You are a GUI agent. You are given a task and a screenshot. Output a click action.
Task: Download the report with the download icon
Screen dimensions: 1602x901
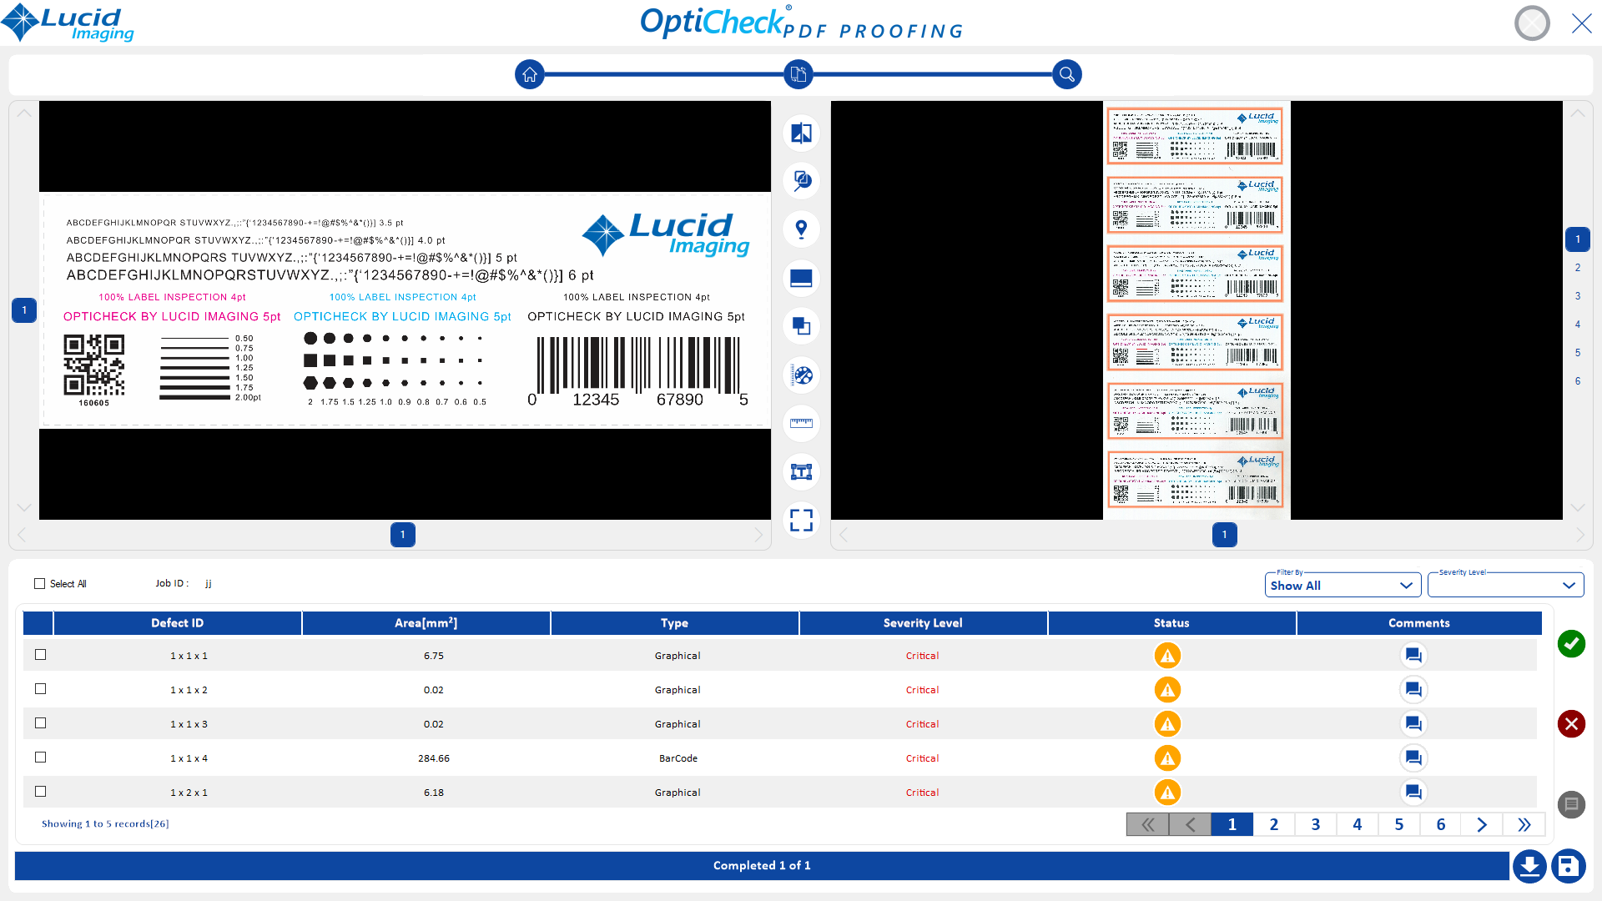coord(1529,866)
